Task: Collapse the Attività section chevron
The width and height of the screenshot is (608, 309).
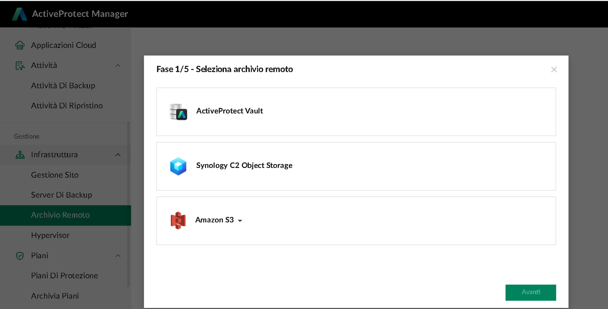Action: pyautogui.click(x=118, y=66)
